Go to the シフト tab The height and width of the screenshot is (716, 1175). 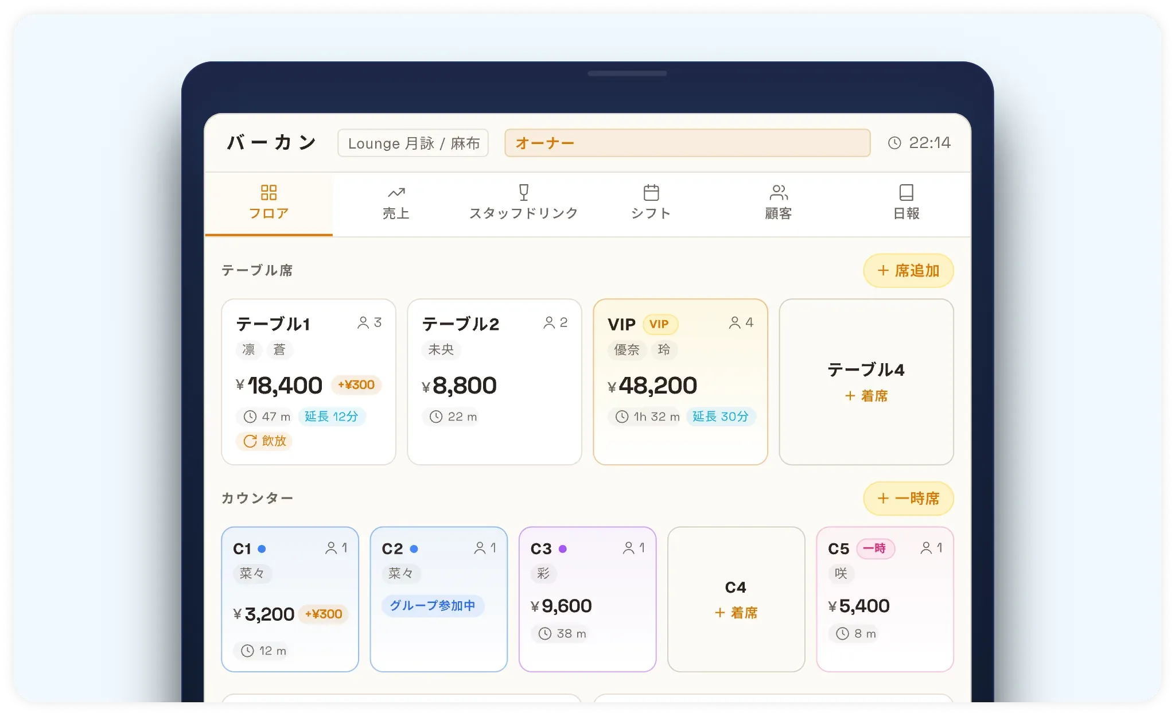tap(651, 203)
